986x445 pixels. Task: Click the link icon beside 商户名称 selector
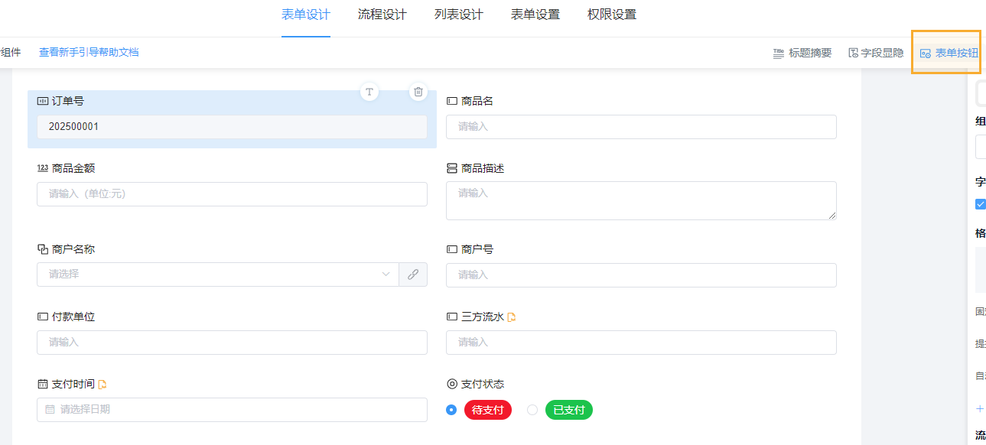[413, 274]
